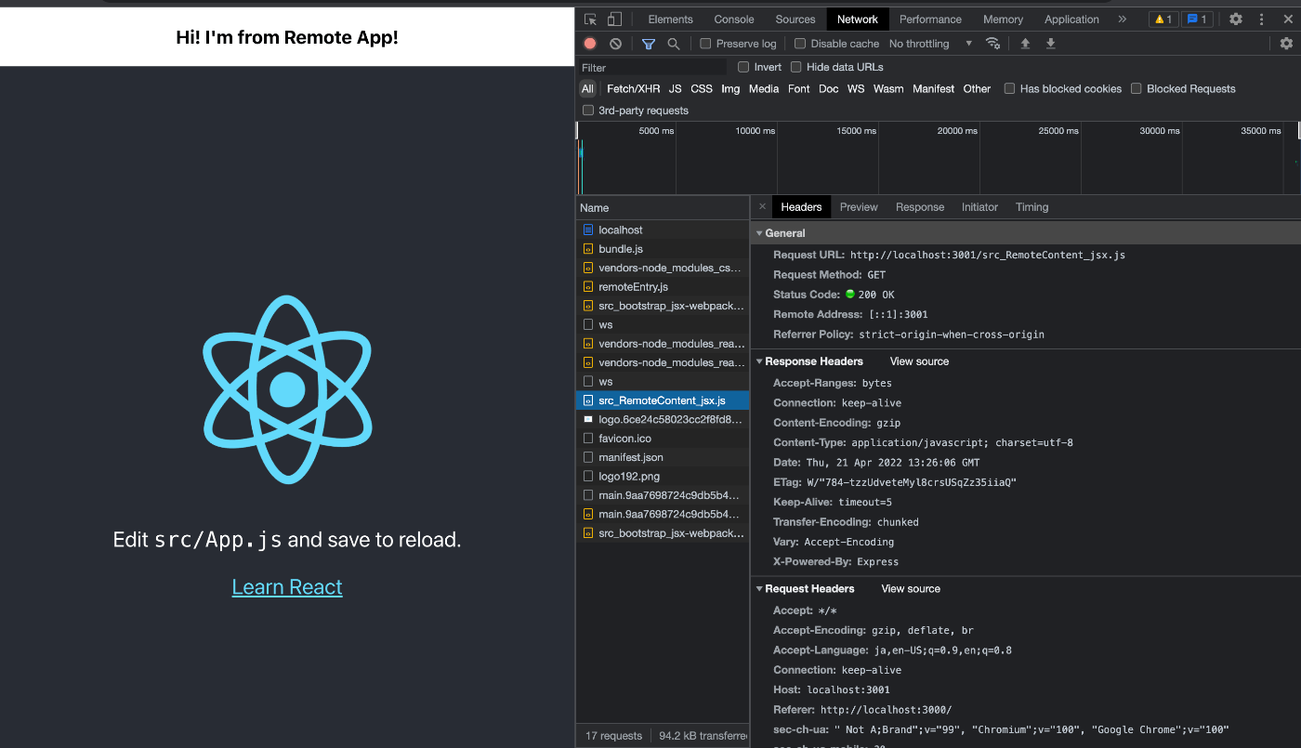Viewport: 1301px width, 748px height.
Task: Open the warnings badge showing 1 issue
Action: click(1163, 20)
